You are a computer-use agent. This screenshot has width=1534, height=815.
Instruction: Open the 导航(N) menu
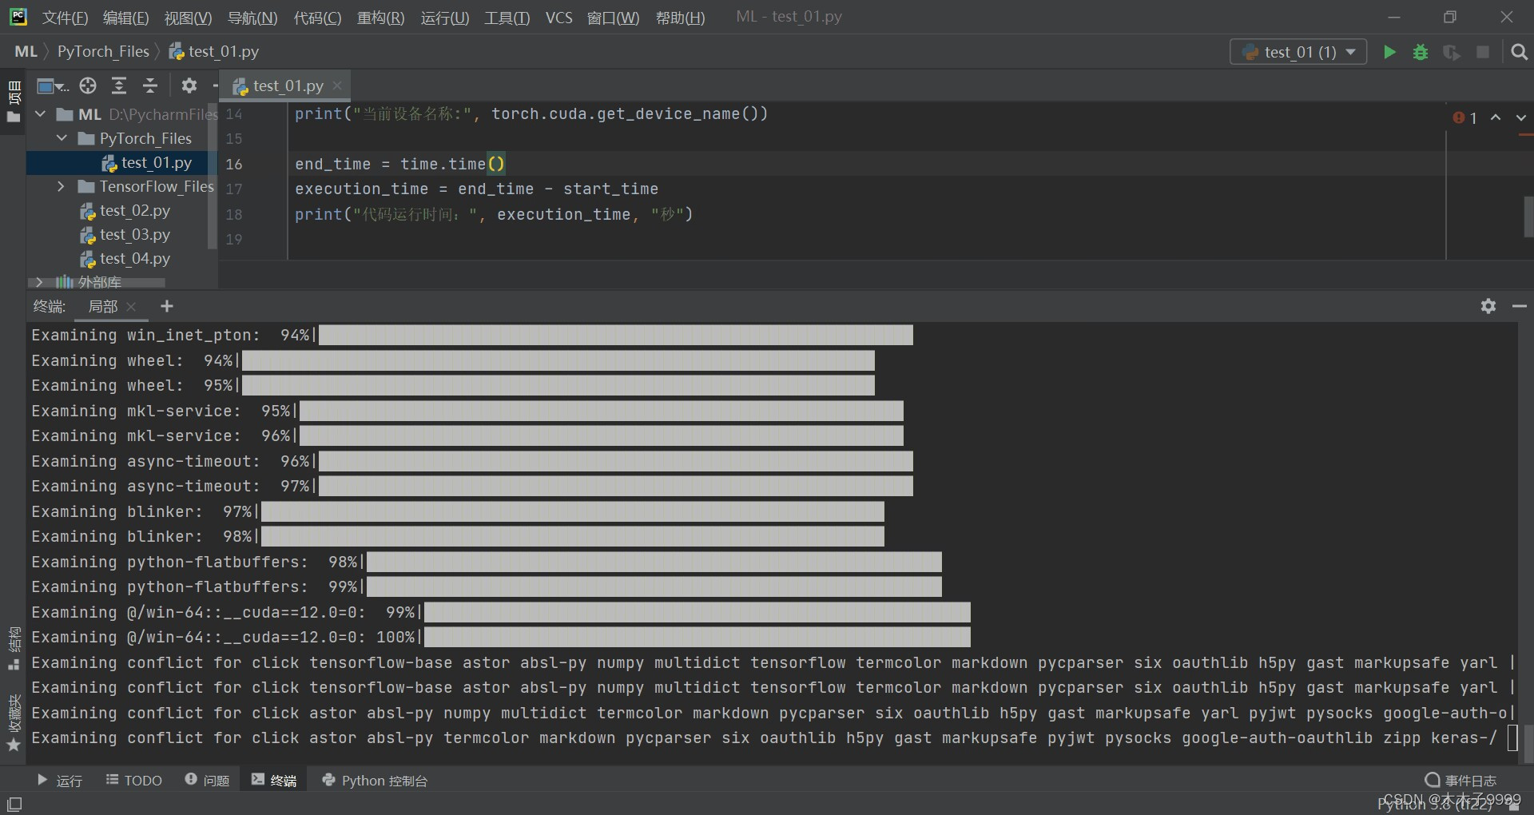[252, 18]
